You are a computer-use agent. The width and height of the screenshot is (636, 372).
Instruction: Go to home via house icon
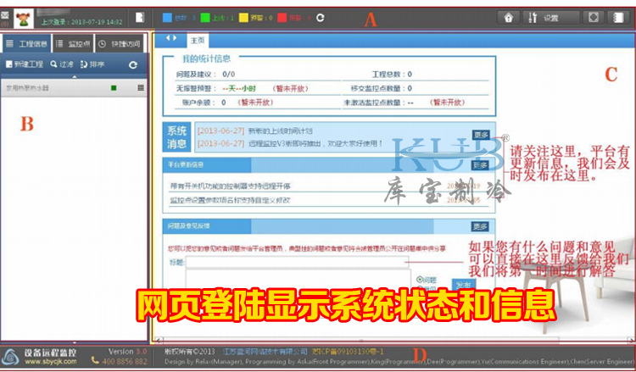(x=508, y=18)
